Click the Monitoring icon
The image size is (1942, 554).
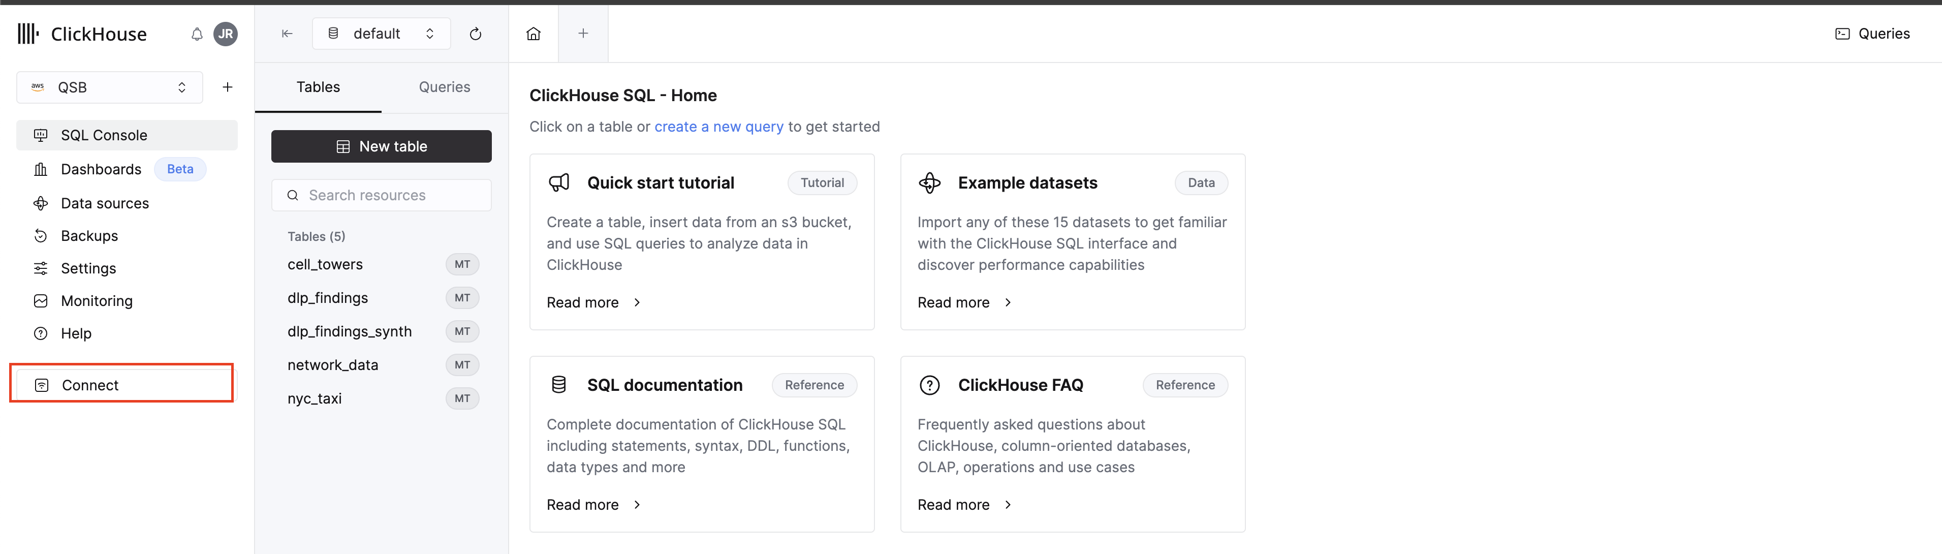click(x=40, y=300)
